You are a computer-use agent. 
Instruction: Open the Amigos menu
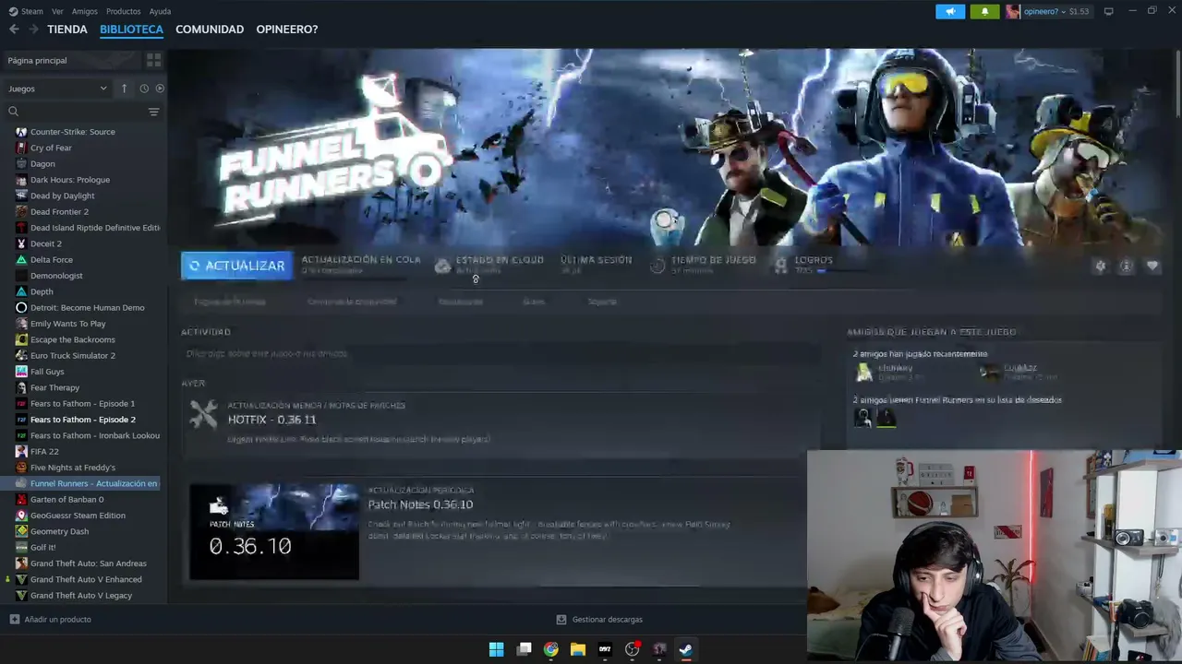pyautogui.click(x=84, y=11)
